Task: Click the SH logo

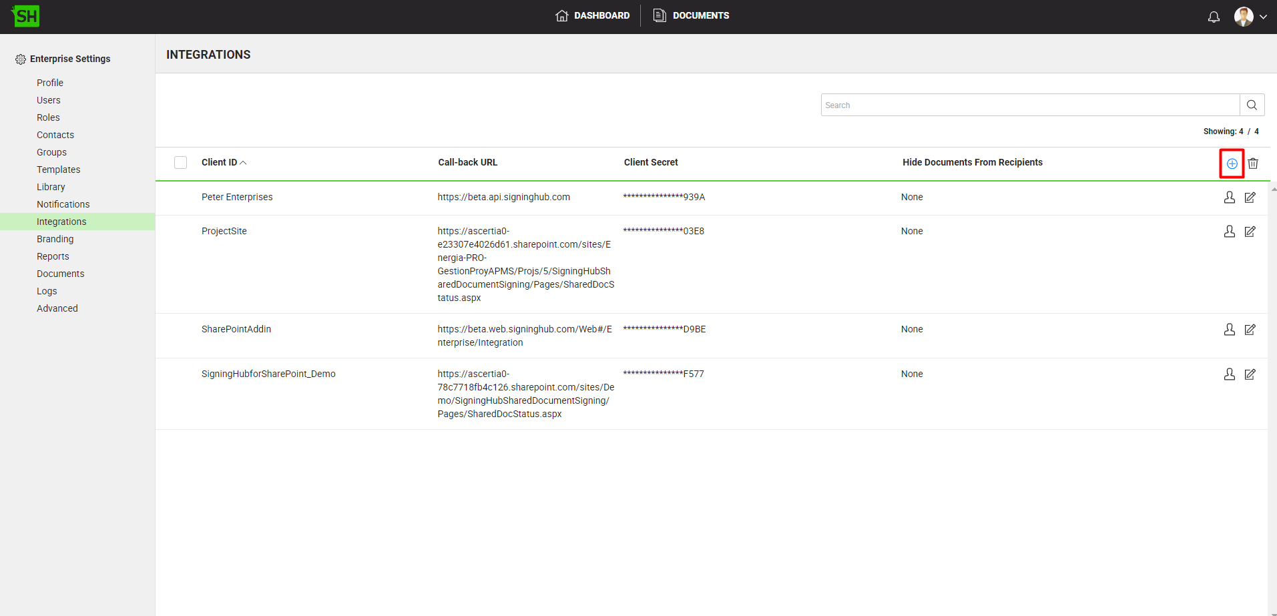Action: coord(26,16)
